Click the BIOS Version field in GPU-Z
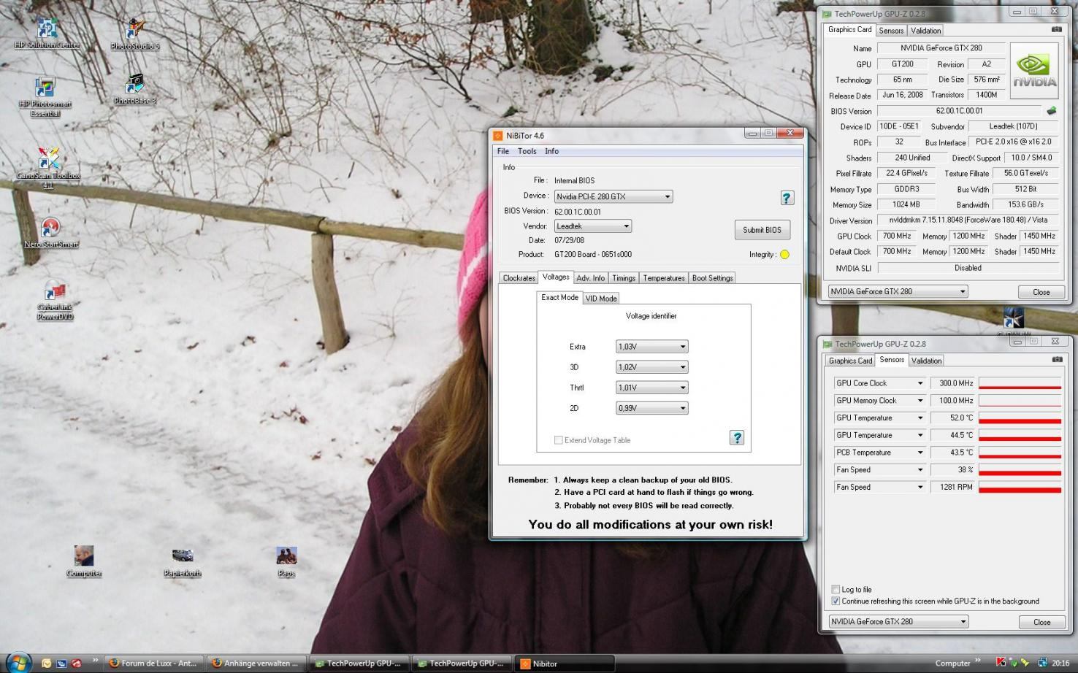1078x673 pixels. pos(960,111)
